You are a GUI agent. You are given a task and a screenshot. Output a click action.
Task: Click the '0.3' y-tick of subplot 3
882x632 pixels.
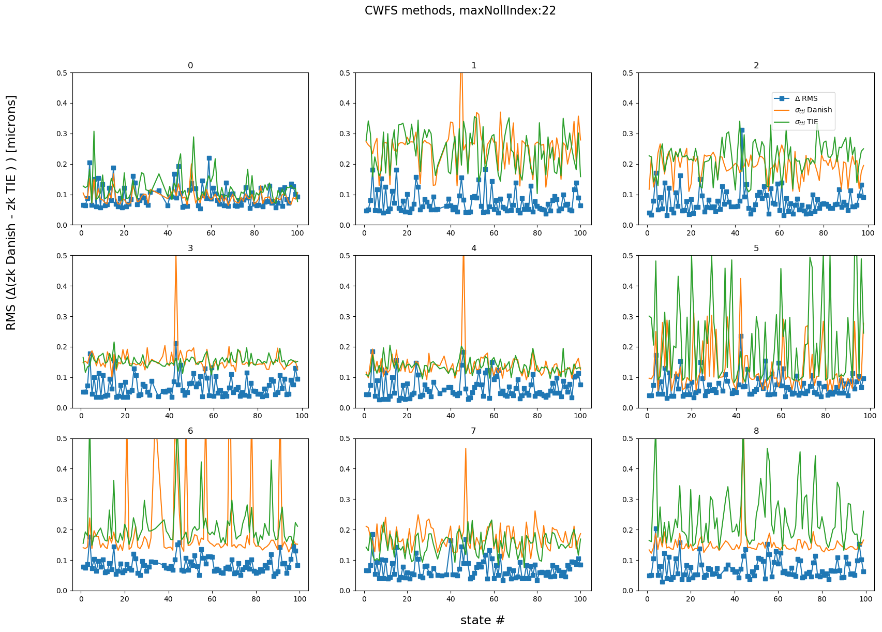point(63,317)
